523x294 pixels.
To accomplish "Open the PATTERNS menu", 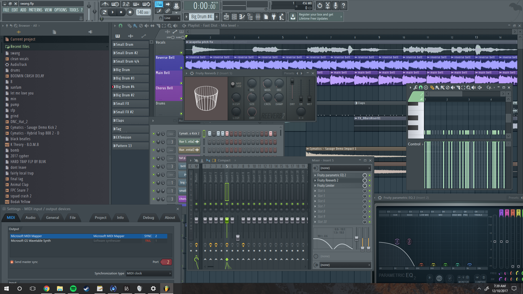I will [35, 10].
